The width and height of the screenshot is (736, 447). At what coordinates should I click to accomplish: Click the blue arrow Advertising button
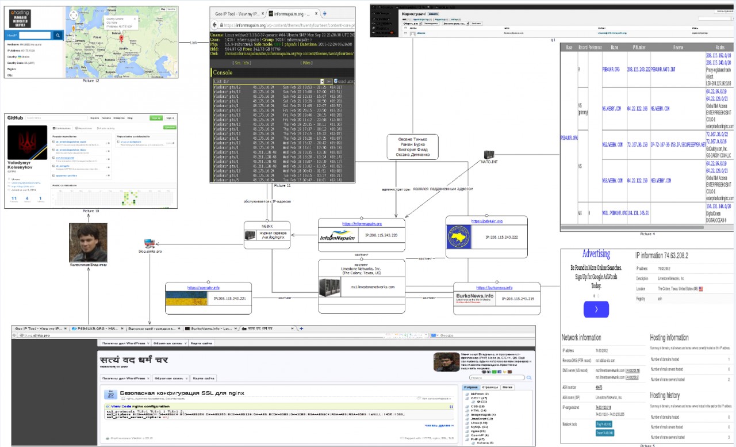(596, 310)
